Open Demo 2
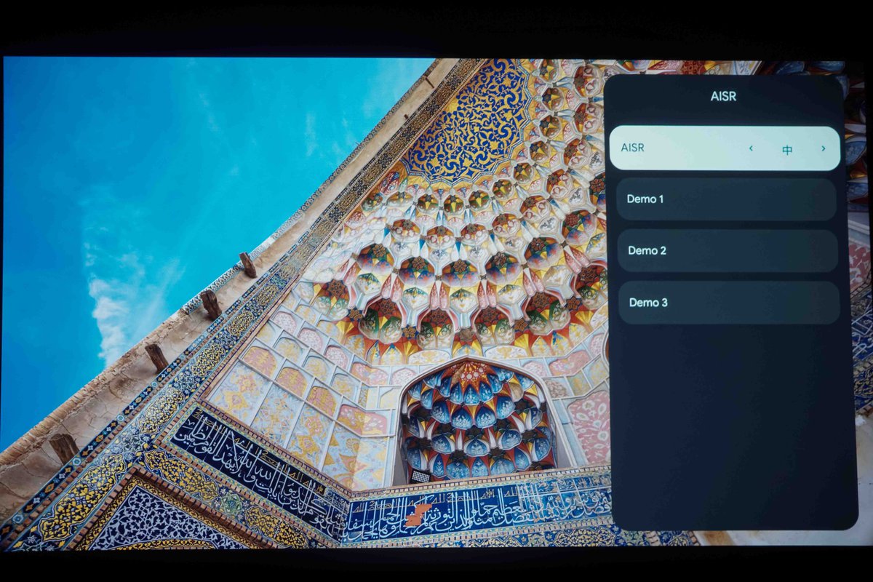This screenshot has height=582, width=873. pos(727,251)
